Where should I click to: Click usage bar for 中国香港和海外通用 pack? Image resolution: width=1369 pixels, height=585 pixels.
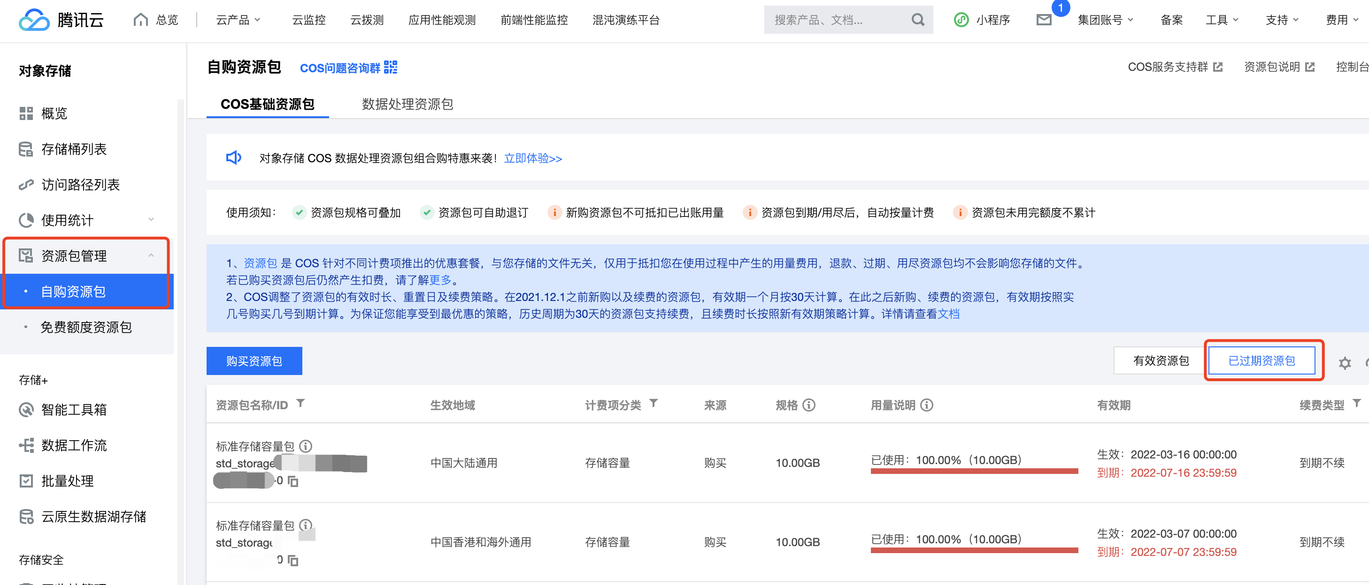[x=974, y=550]
